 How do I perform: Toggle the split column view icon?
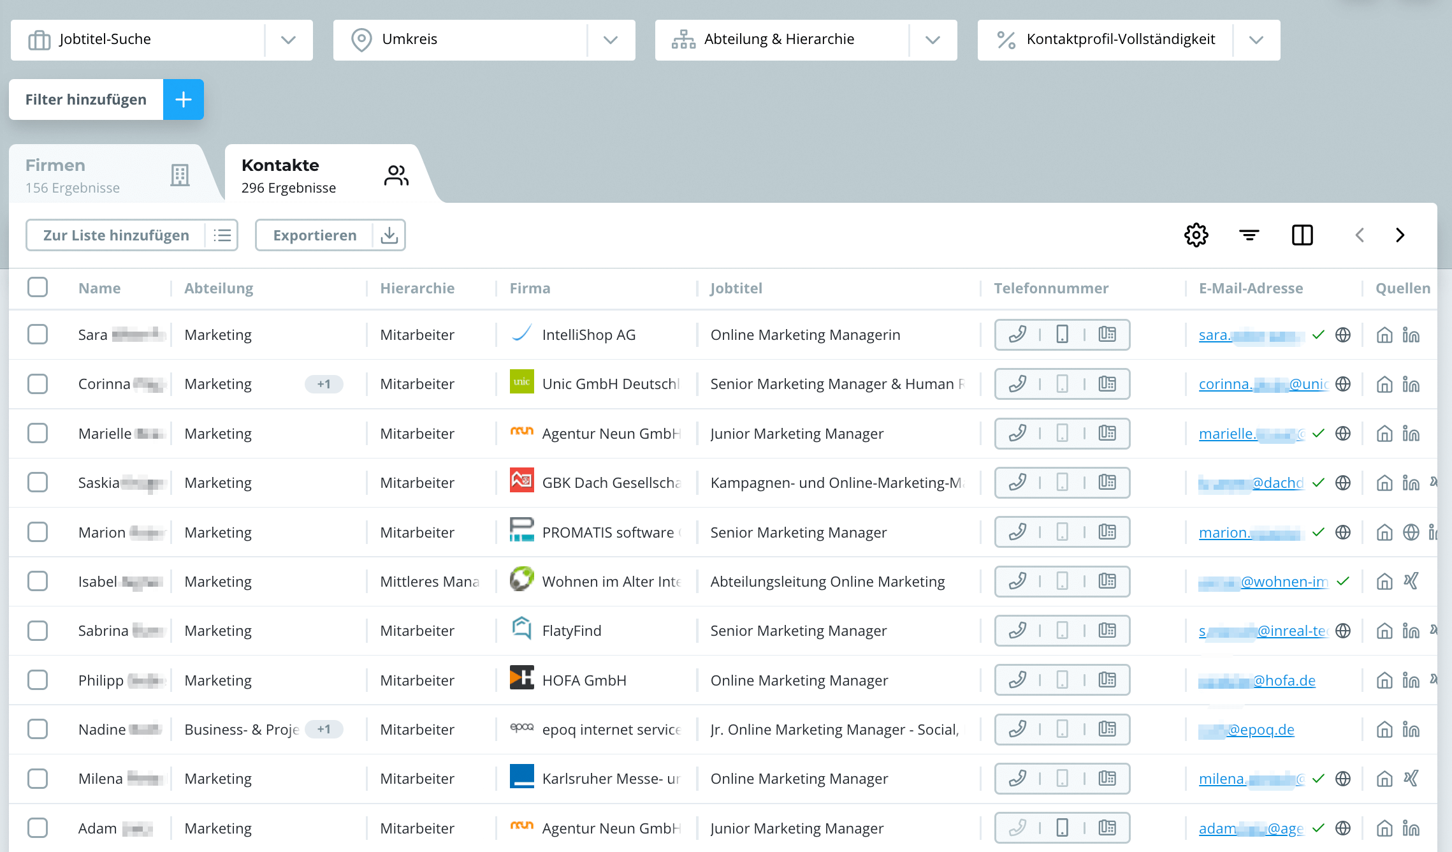[1302, 235]
